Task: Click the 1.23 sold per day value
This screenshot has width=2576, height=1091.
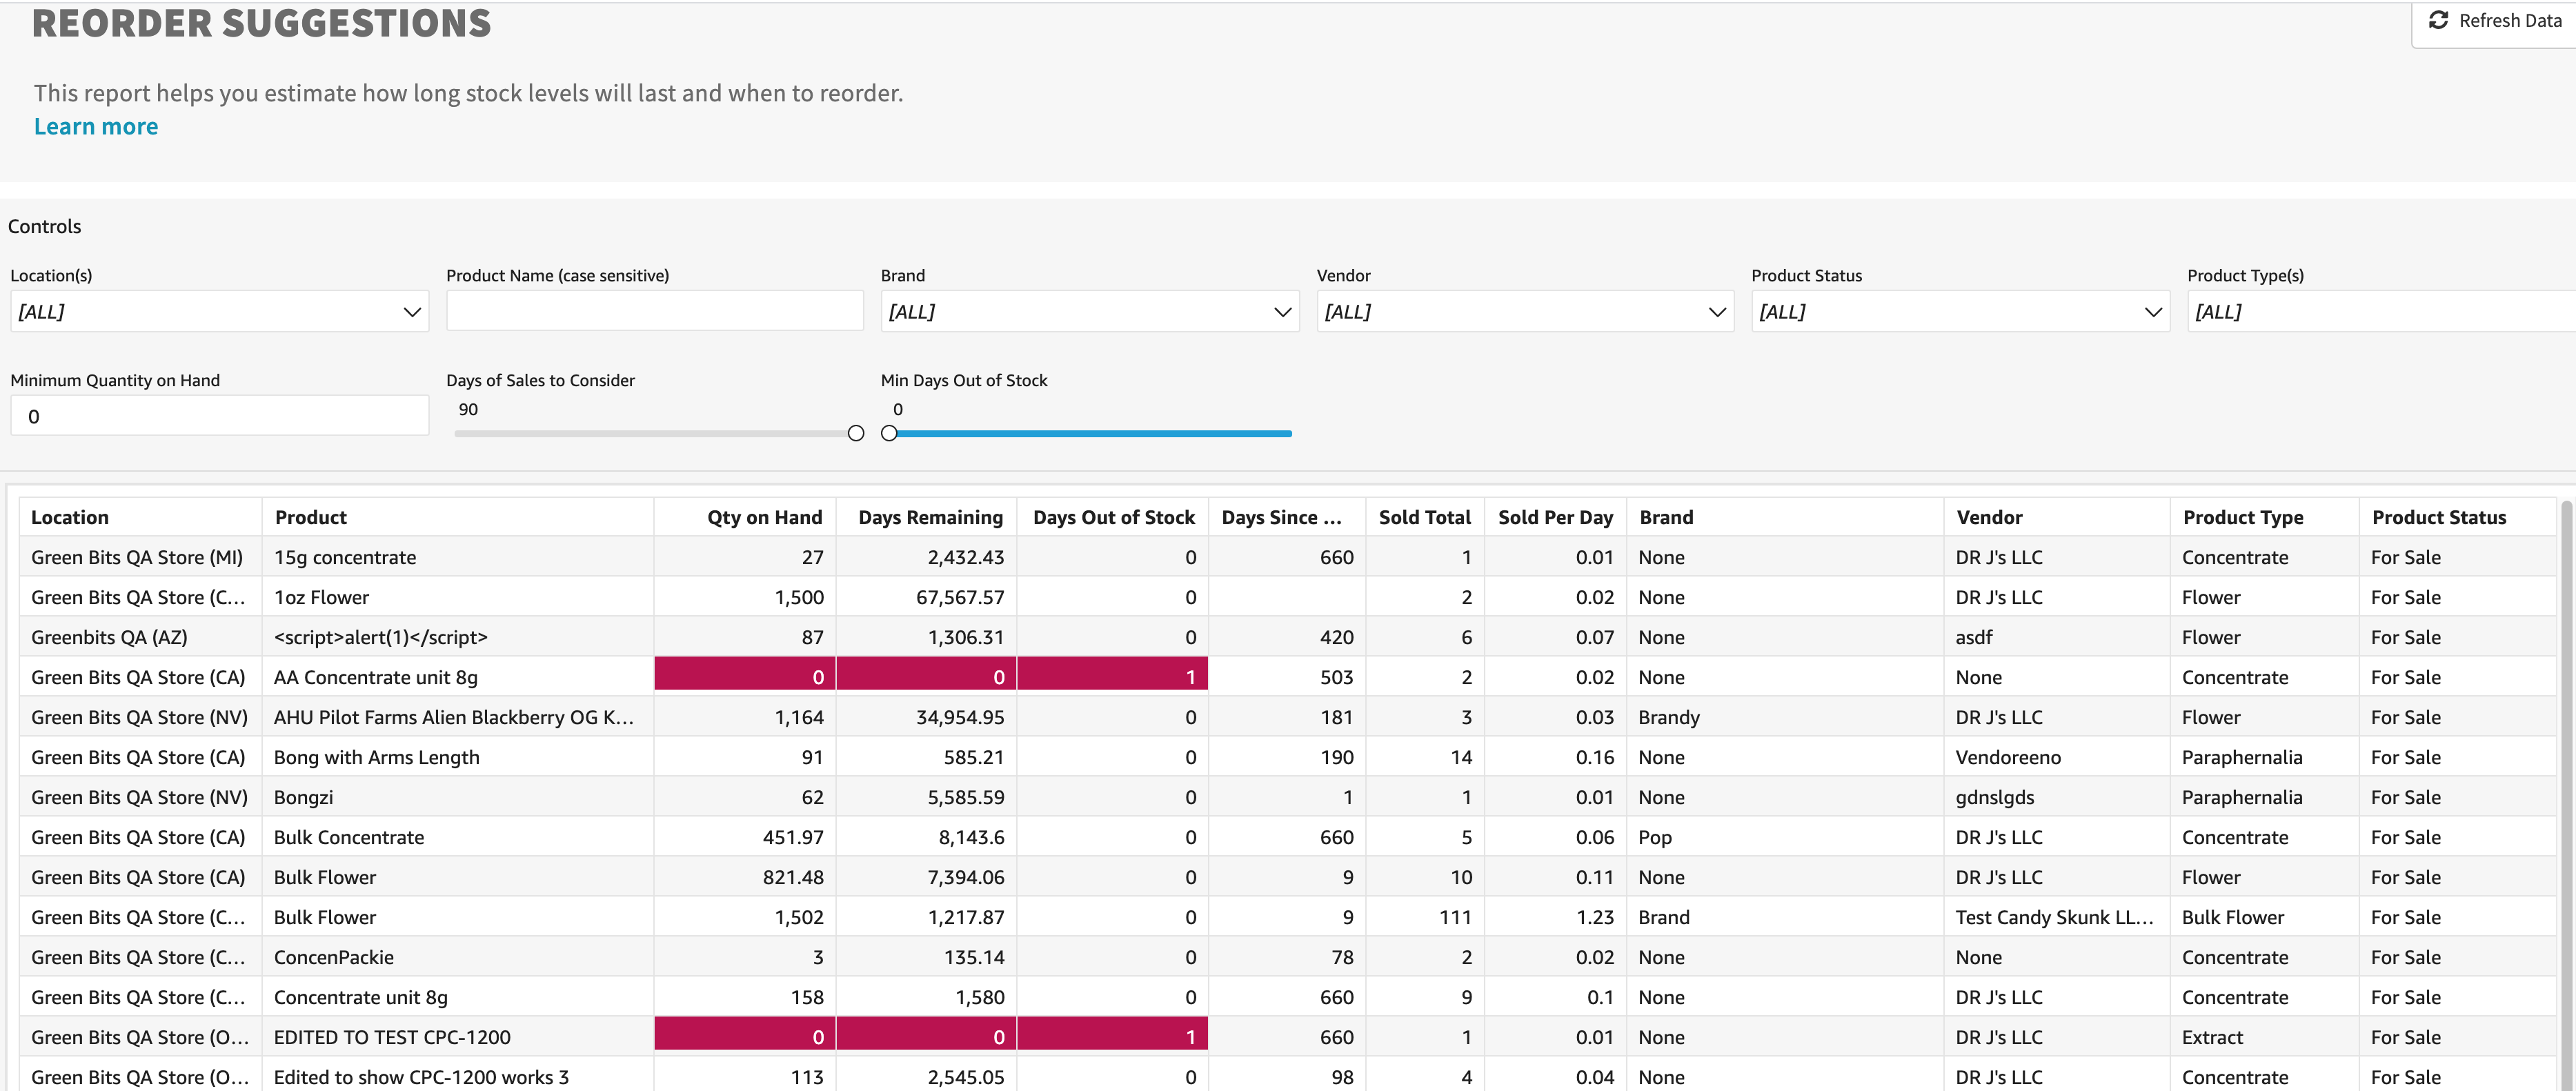Action: 1595,917
